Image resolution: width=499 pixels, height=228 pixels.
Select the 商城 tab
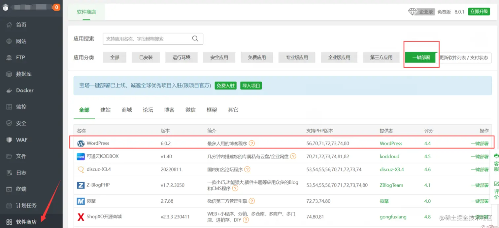click(x=127, y=110)
